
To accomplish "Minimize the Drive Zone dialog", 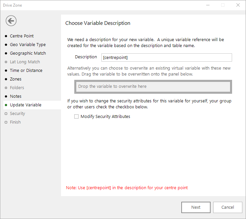I will 208,5.
